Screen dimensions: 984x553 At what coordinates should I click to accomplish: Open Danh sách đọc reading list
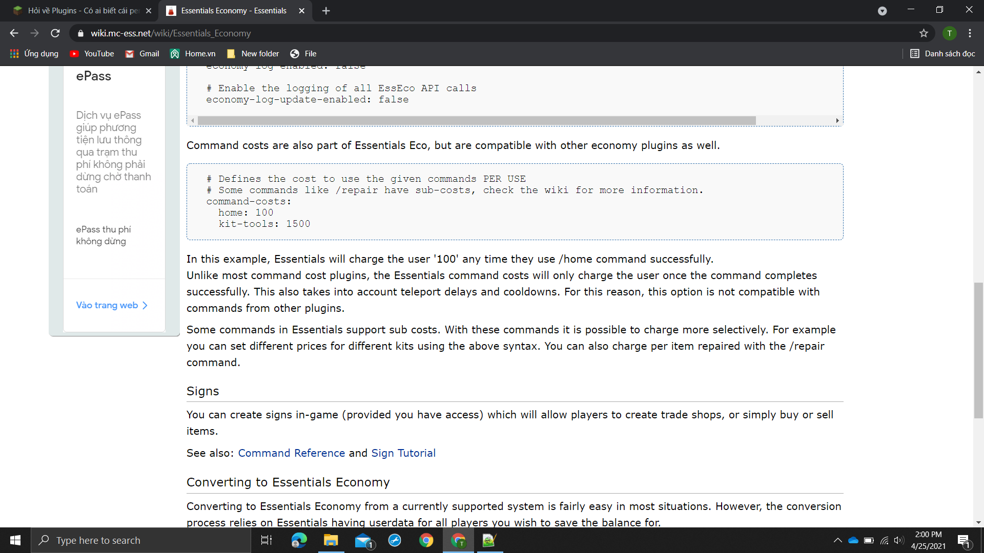[x=942, y=54]
